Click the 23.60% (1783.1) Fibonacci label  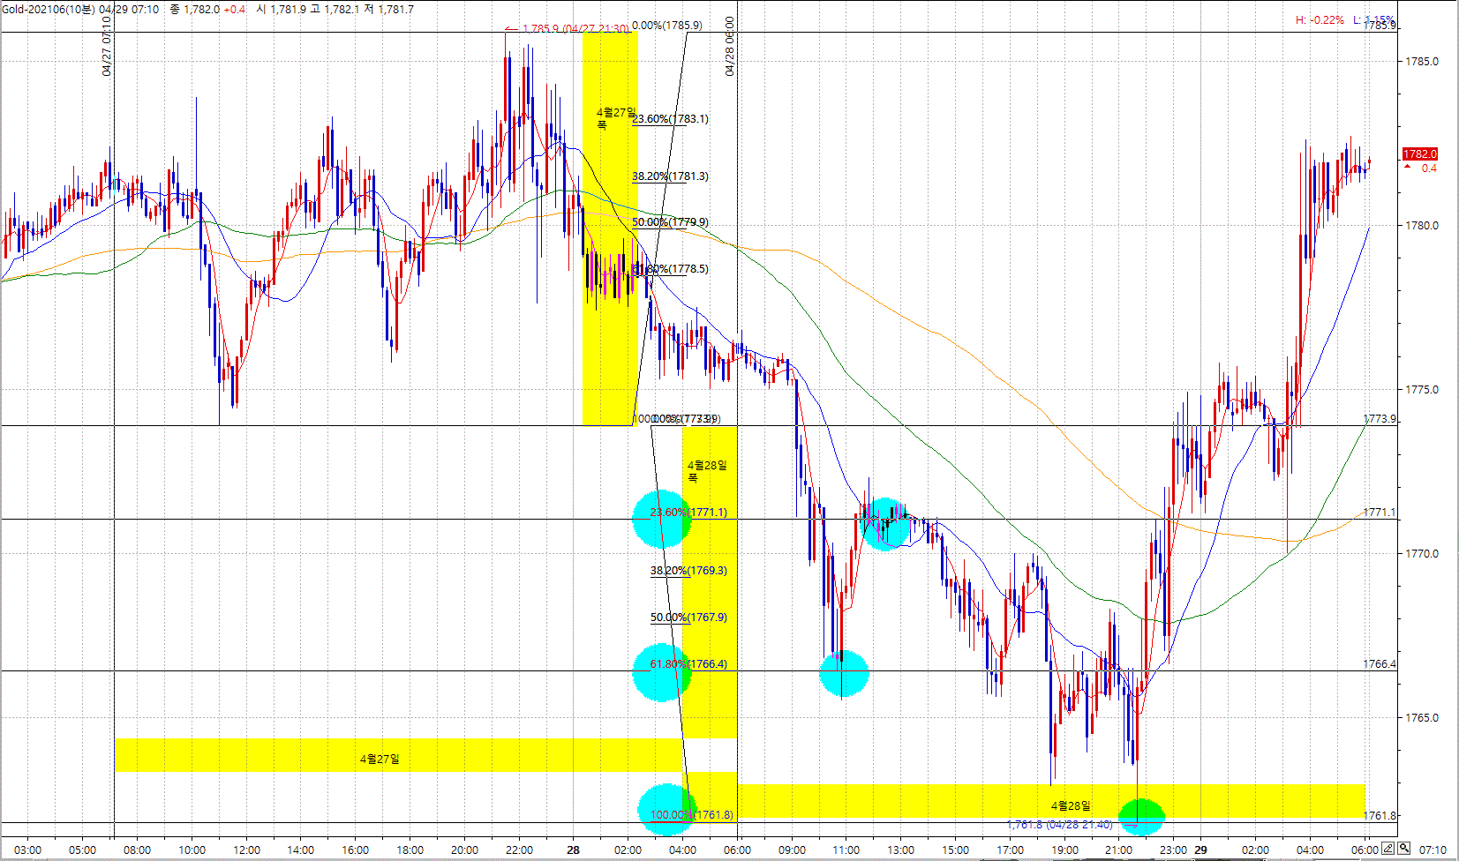(671, 119)
